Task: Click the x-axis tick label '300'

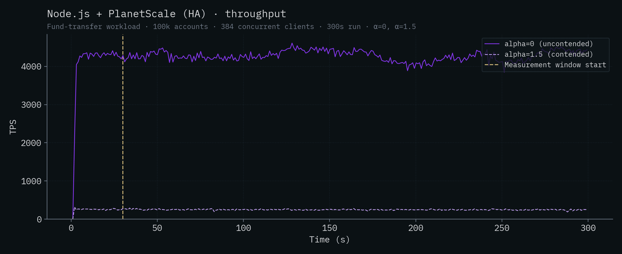Action: point(588,228)
